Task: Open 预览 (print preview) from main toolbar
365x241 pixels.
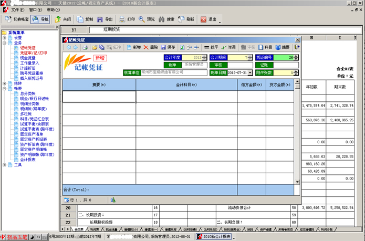Action: pos(147,19)
